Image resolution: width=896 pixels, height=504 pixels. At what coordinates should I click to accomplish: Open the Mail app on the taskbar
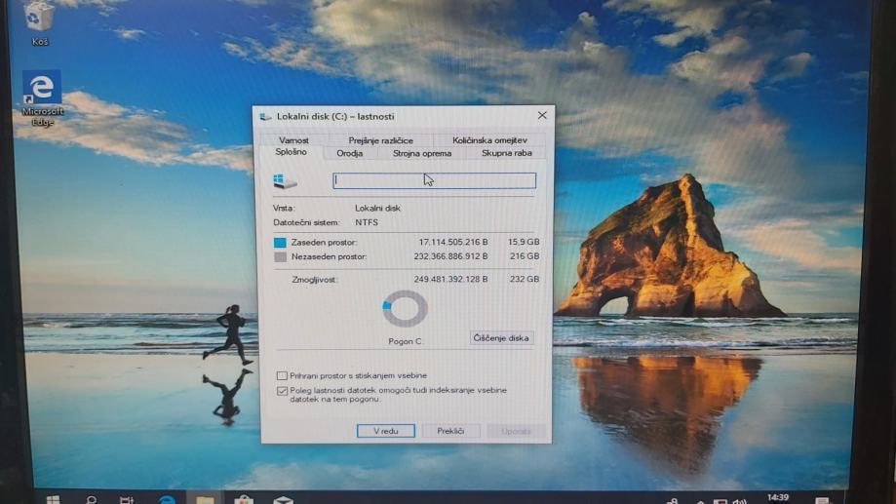(283, 499)
